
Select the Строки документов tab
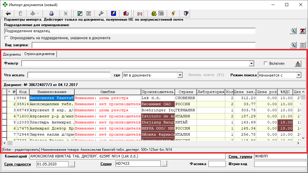pos(40,54)
